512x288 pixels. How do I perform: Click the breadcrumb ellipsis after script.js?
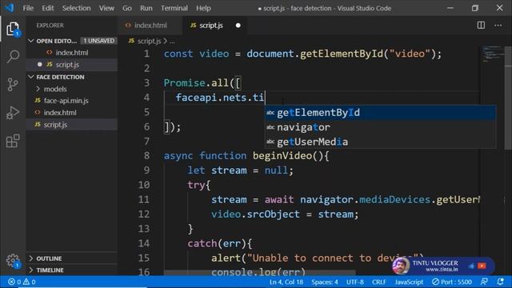[x=172, y=41]
